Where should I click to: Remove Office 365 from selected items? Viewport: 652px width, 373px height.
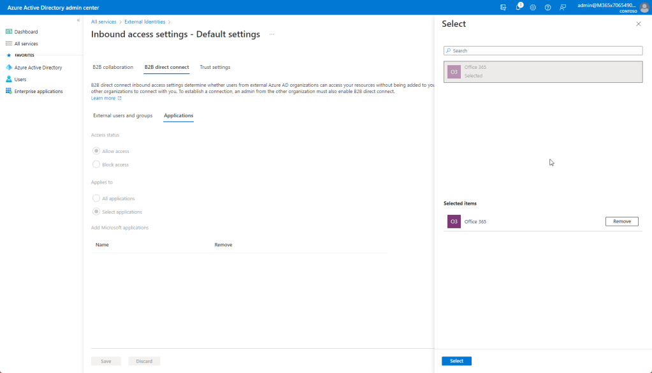(x=621, y=221)
